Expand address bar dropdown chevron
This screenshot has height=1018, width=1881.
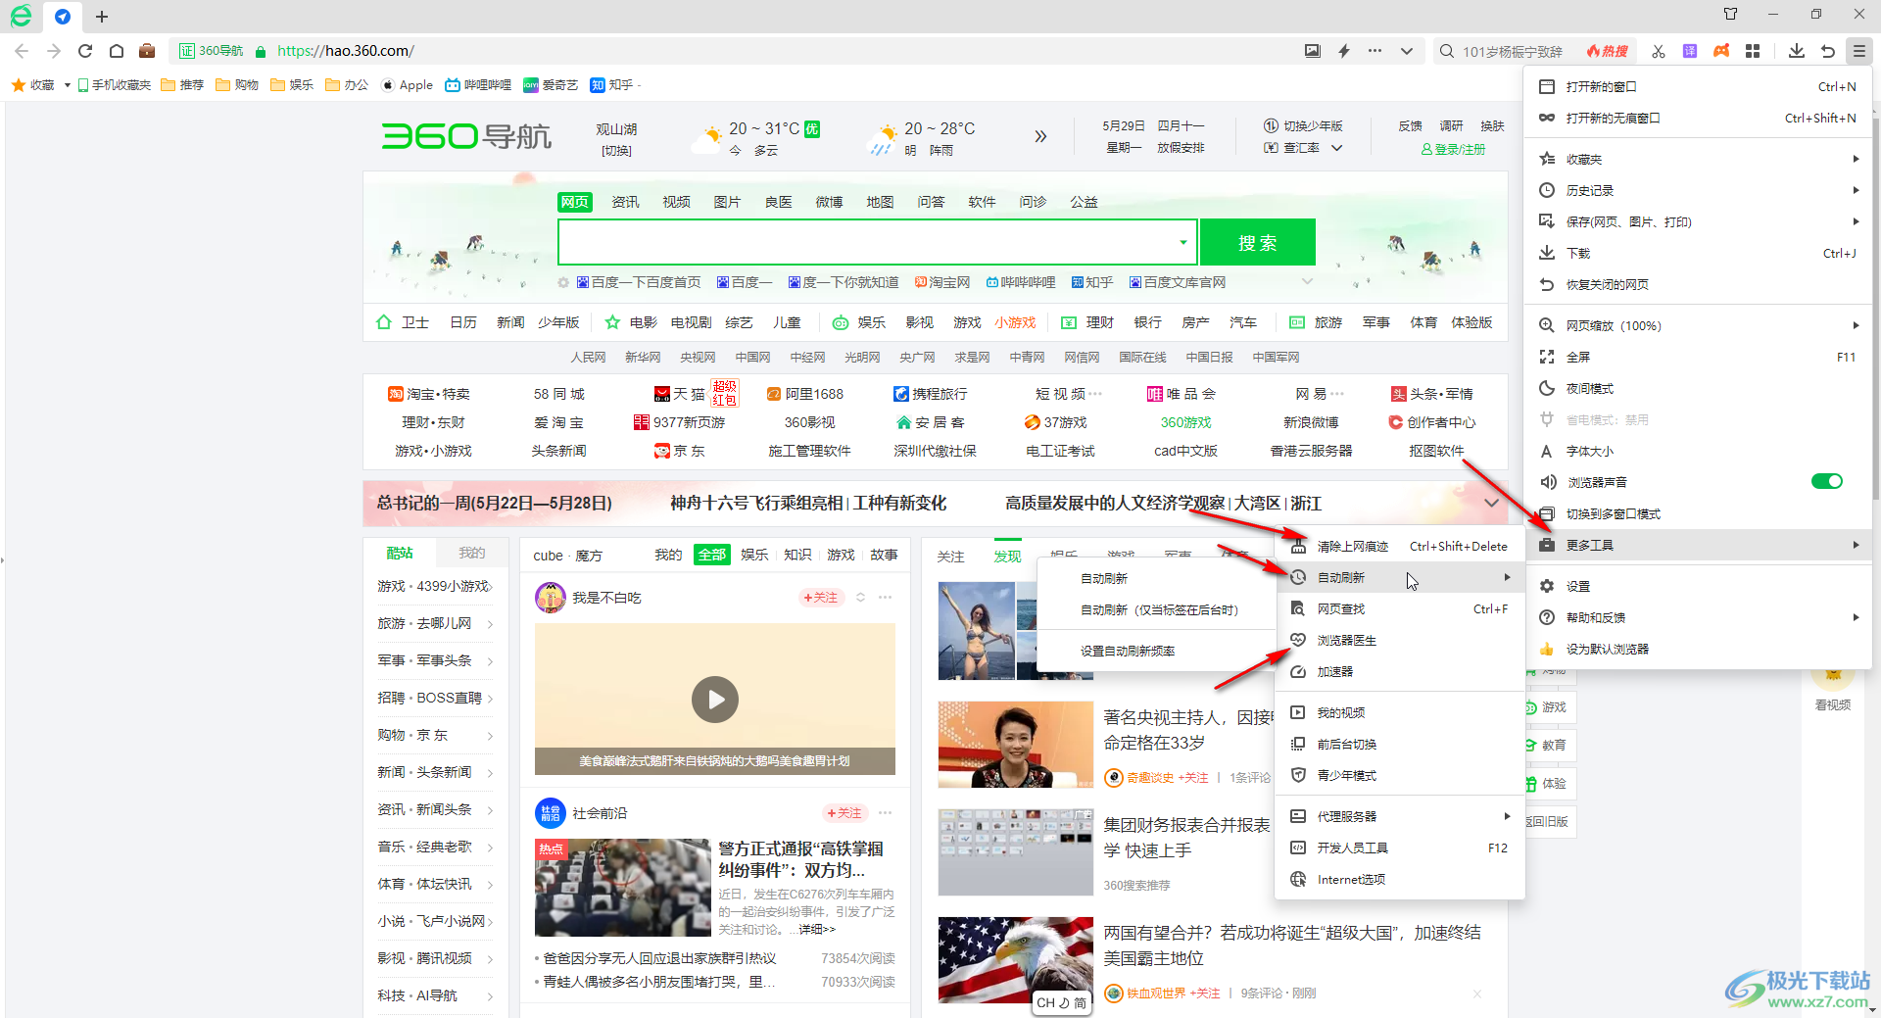1407,51
